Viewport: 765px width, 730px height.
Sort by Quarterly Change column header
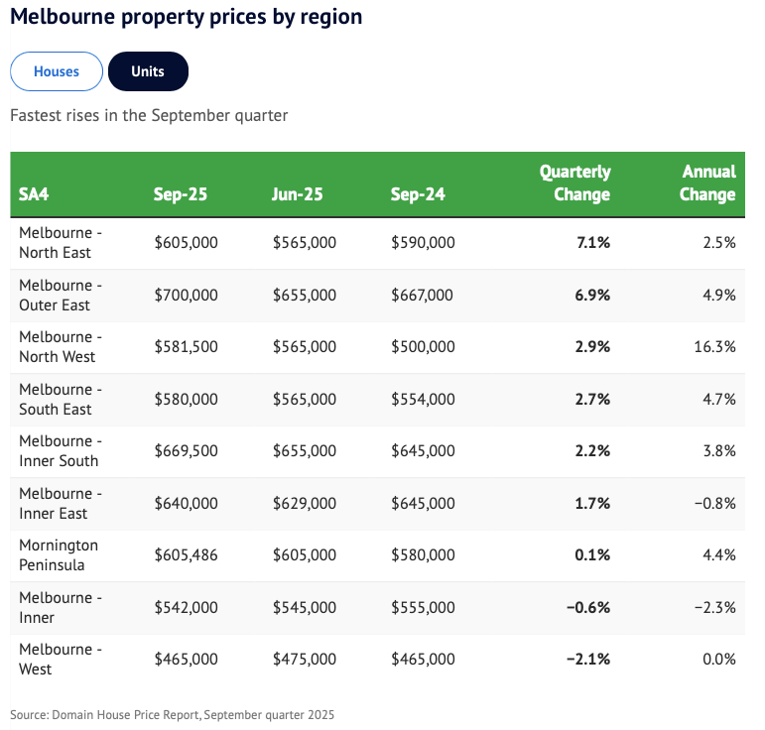(x=574, y=183)
